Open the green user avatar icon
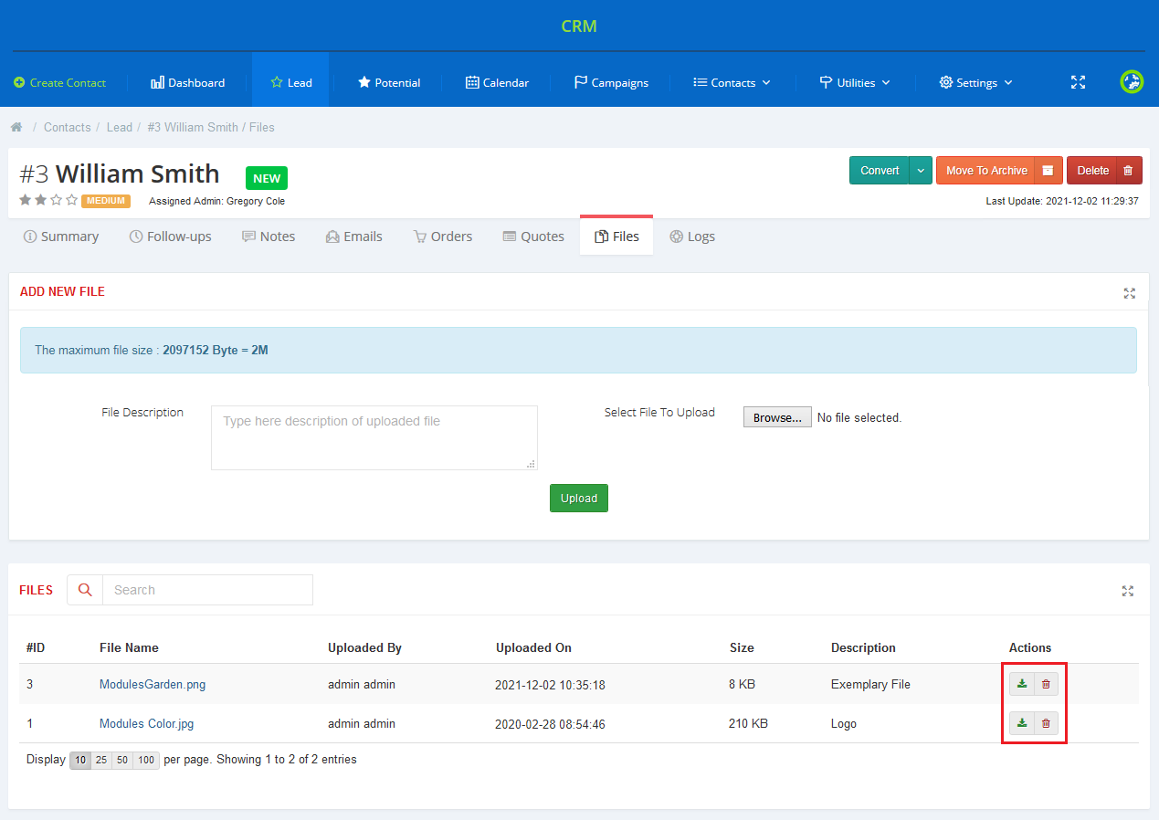Image resolution: width=1159 pixels, height=820 pixels. [1132, 82]
